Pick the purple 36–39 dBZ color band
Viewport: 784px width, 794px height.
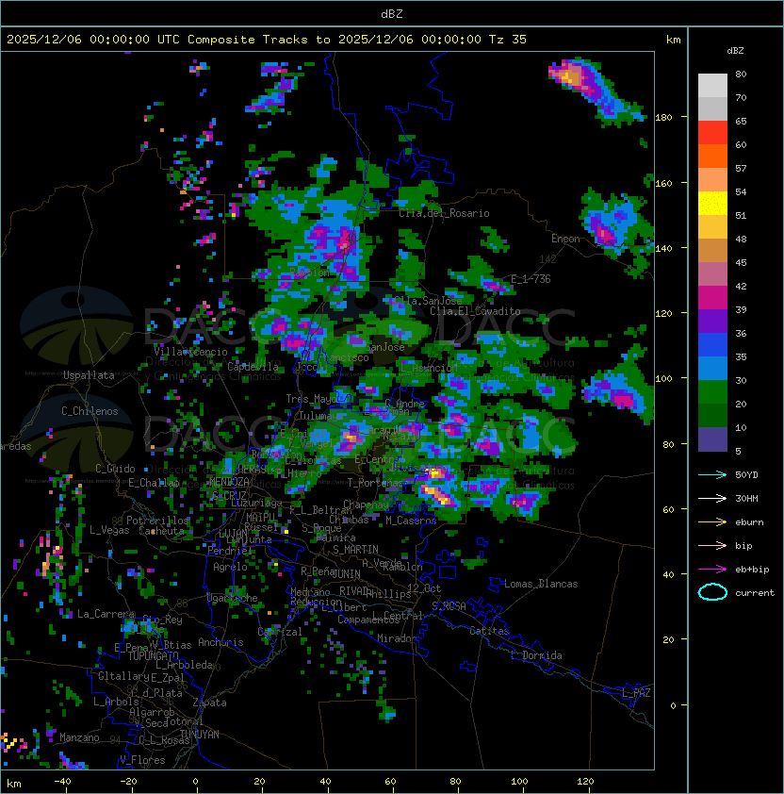pos(712,321)
